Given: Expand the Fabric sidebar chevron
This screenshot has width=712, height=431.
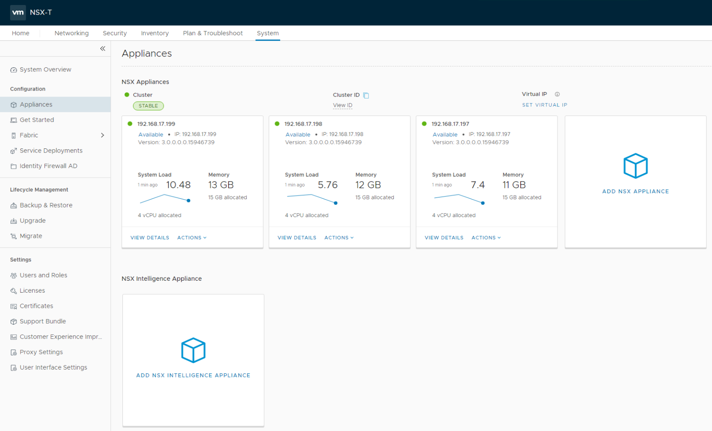Looking at the screenshot, I should coord(103,135).
